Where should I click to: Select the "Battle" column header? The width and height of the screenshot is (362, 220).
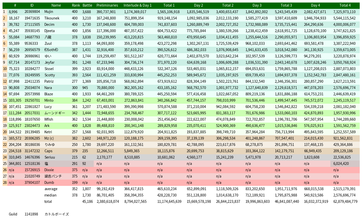[87, 5]
